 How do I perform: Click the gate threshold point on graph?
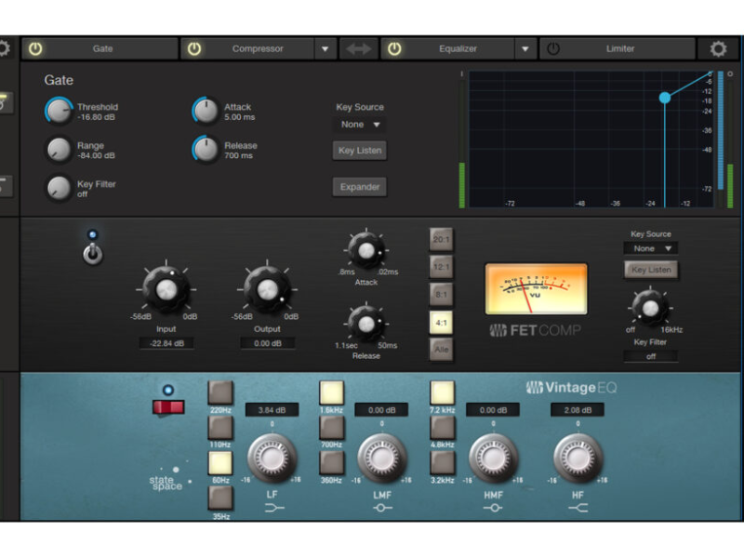pyautogui.click(x=665, y=98)
